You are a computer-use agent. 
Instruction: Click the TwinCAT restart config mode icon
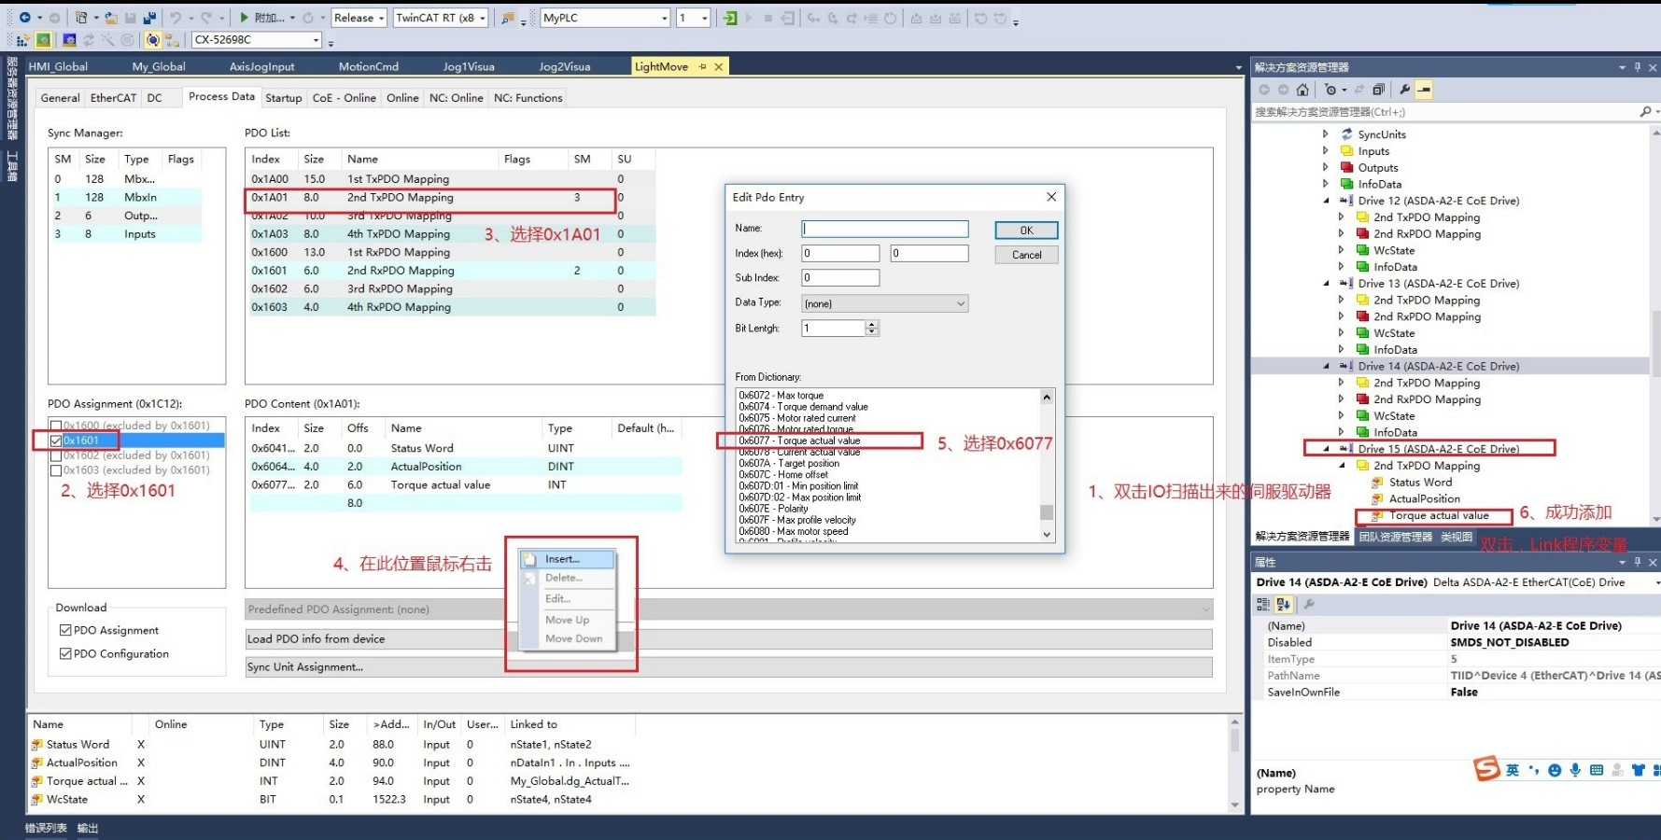(x=69, y=40)
